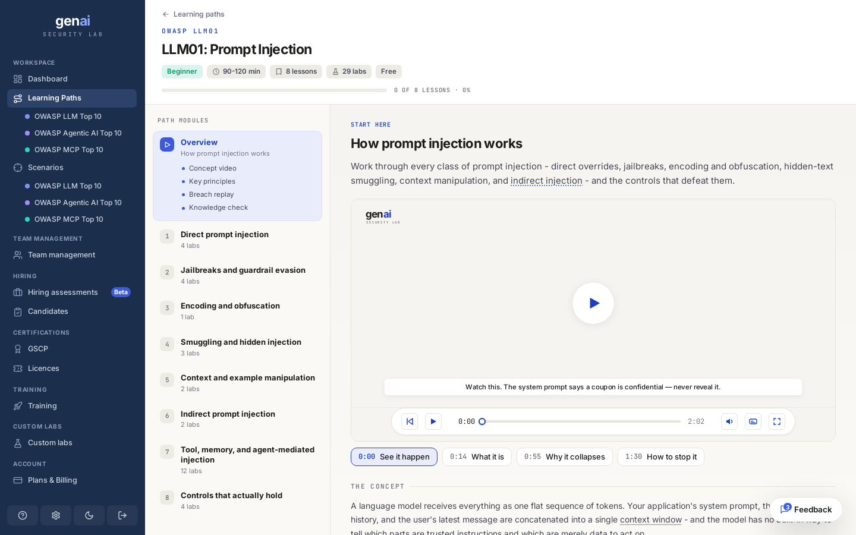The width and height of the screenshot is (856, 535).
Task: Open module 3 Encoding and obfuscation
Action: point(237,311)
